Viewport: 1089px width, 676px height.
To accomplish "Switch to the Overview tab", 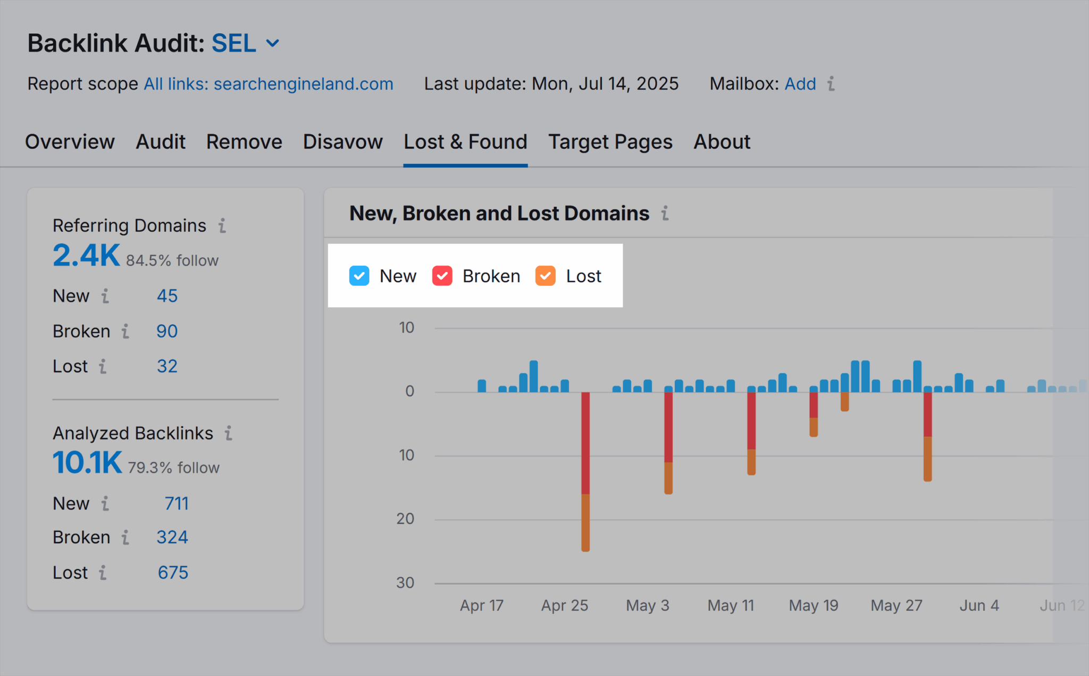I will [x=70, y=142].
